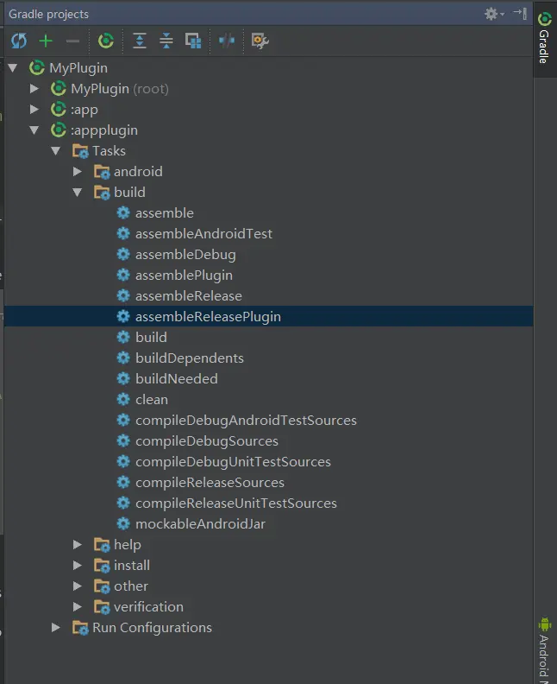
Task: Select the assembleReleasePlugin task
Action: click(x=208, y=317)
